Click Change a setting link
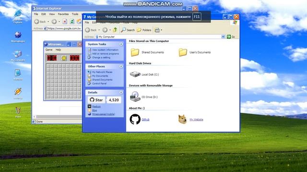This screenshot has height=172, width=307. (101, 57)
